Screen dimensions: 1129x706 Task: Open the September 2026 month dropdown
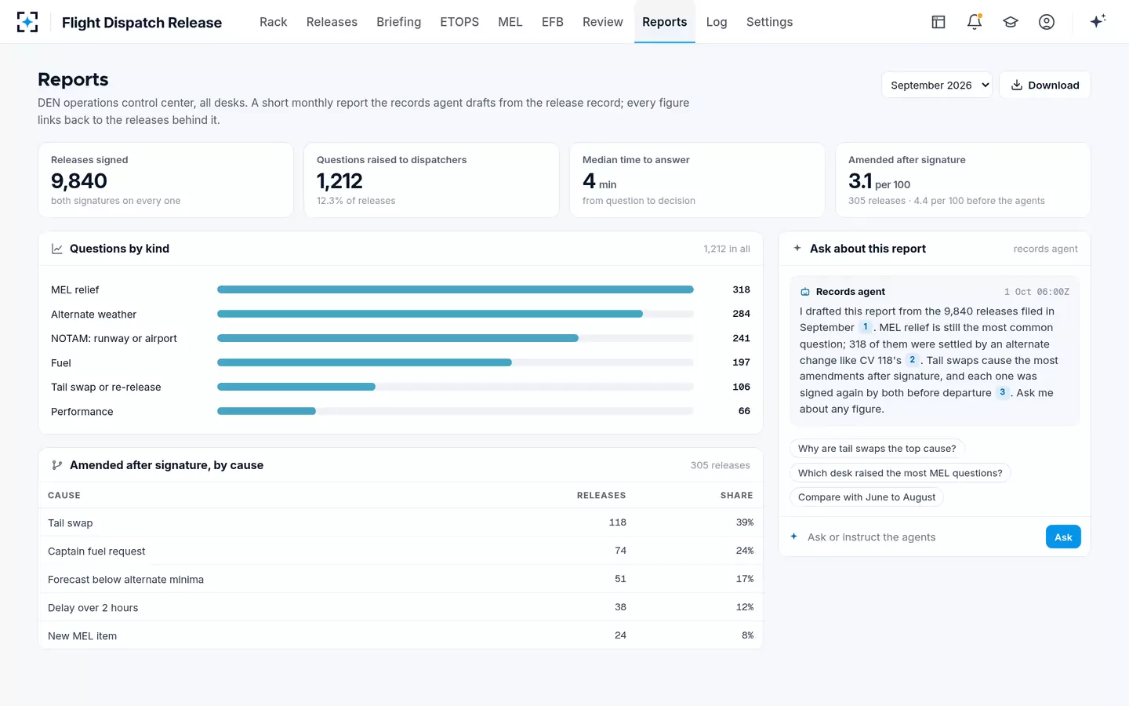point(937,85)
